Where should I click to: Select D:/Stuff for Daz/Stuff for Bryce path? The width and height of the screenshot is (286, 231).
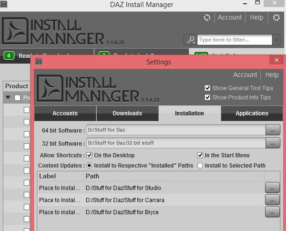pyautogui.click(x=122, y=212)
